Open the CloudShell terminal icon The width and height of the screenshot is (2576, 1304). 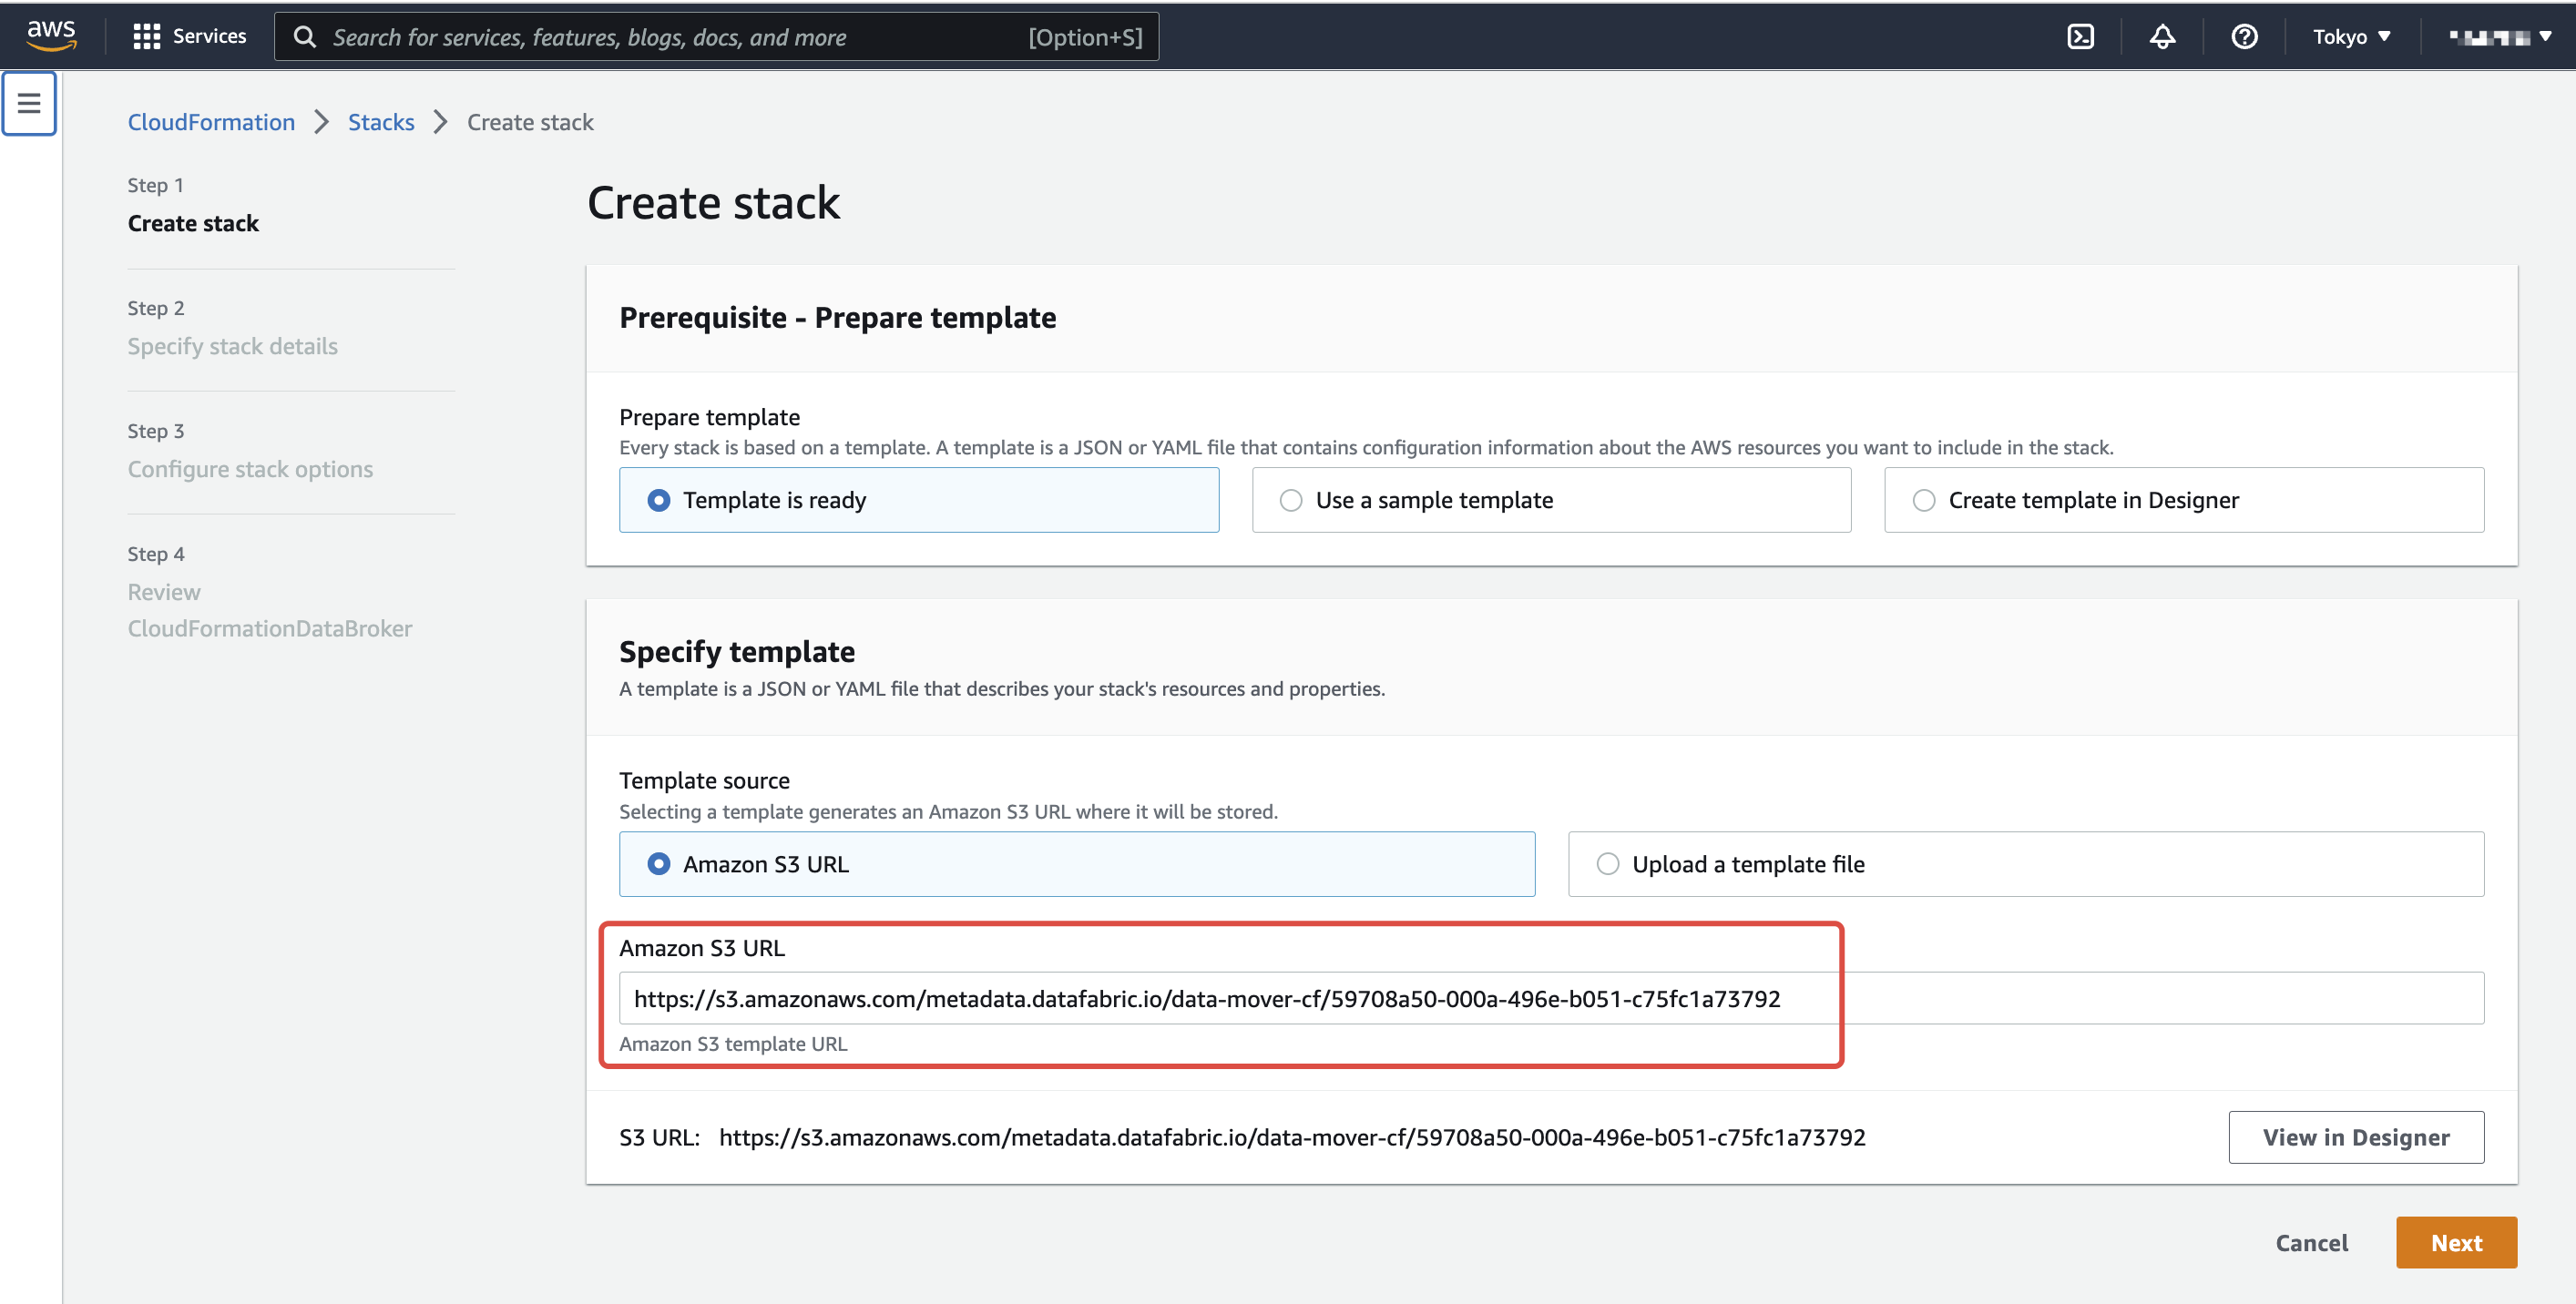coord(2080,37)
